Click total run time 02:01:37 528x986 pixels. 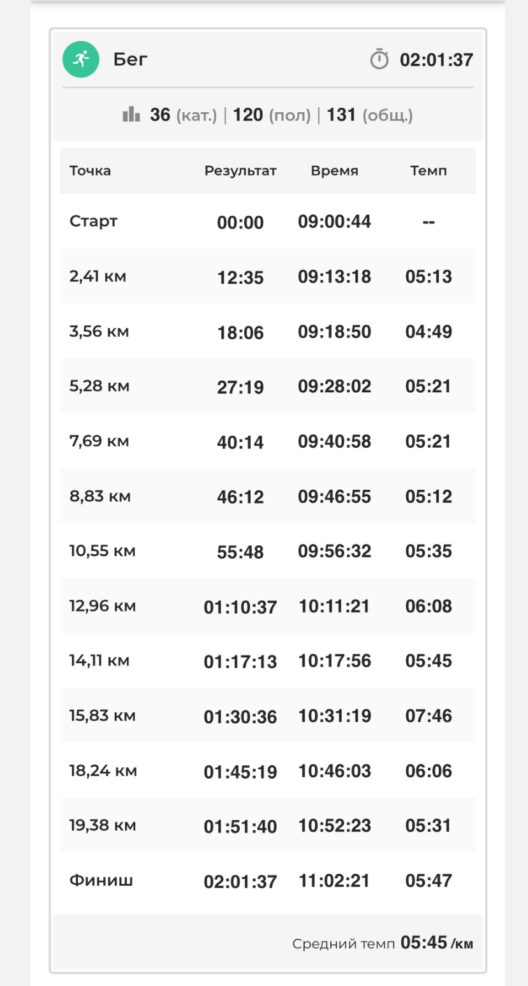(436, 60)
